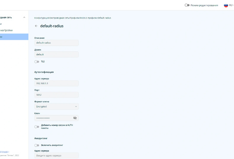234x159 pixels.
Task: Reveal the key with the crossed-eye icon
Action: click(75, 118)
